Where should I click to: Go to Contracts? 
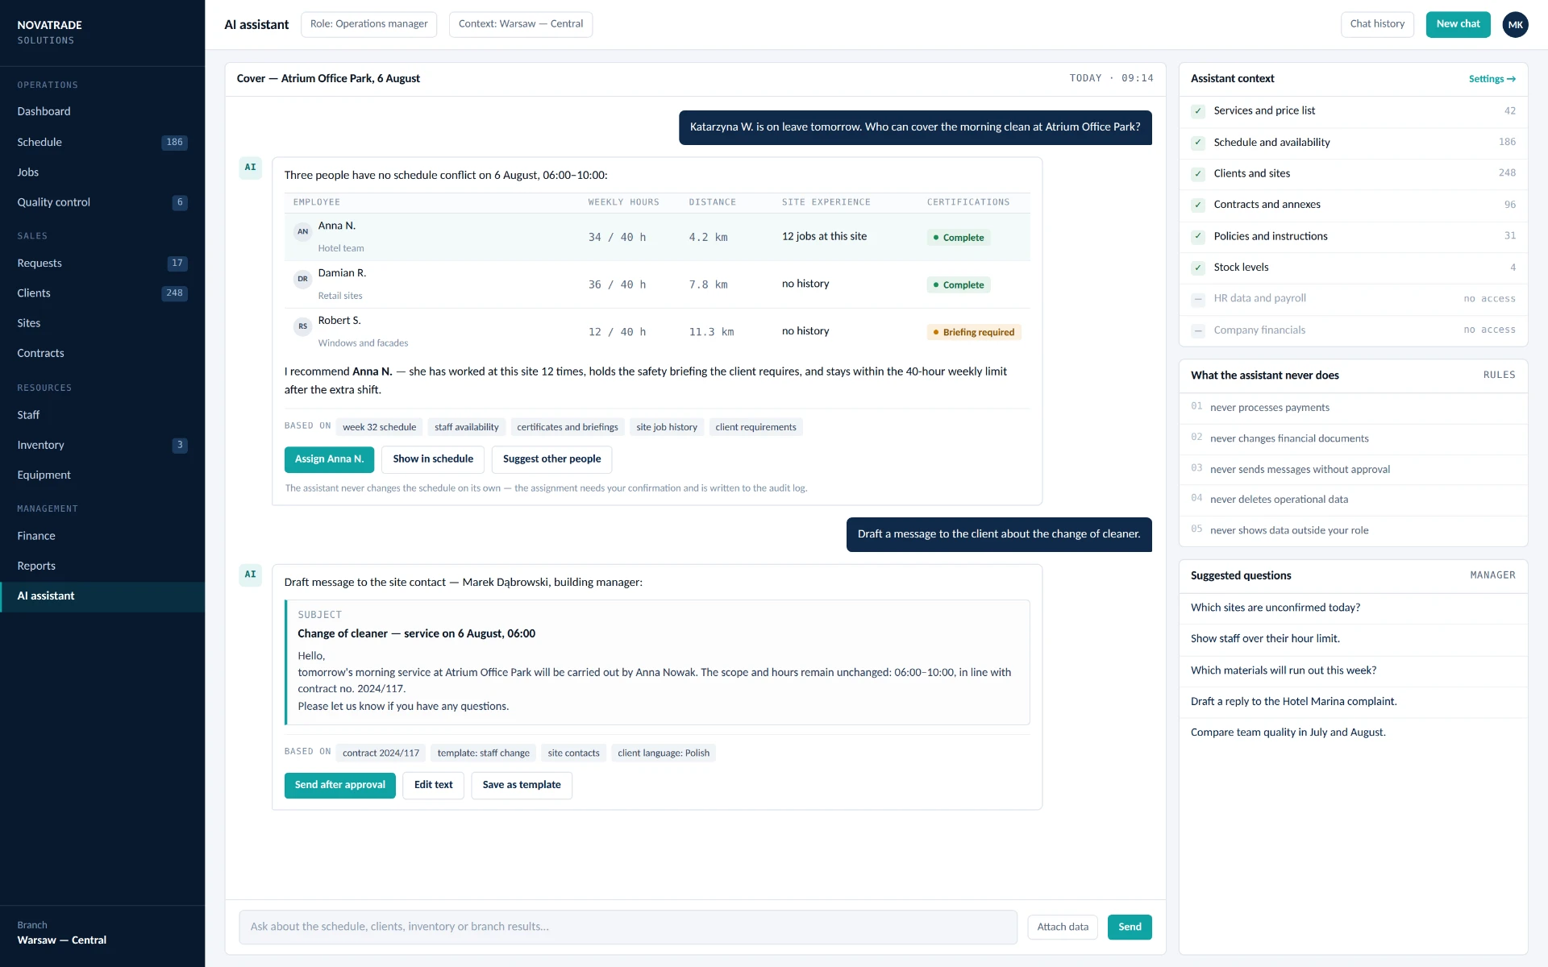coord(102,354)
